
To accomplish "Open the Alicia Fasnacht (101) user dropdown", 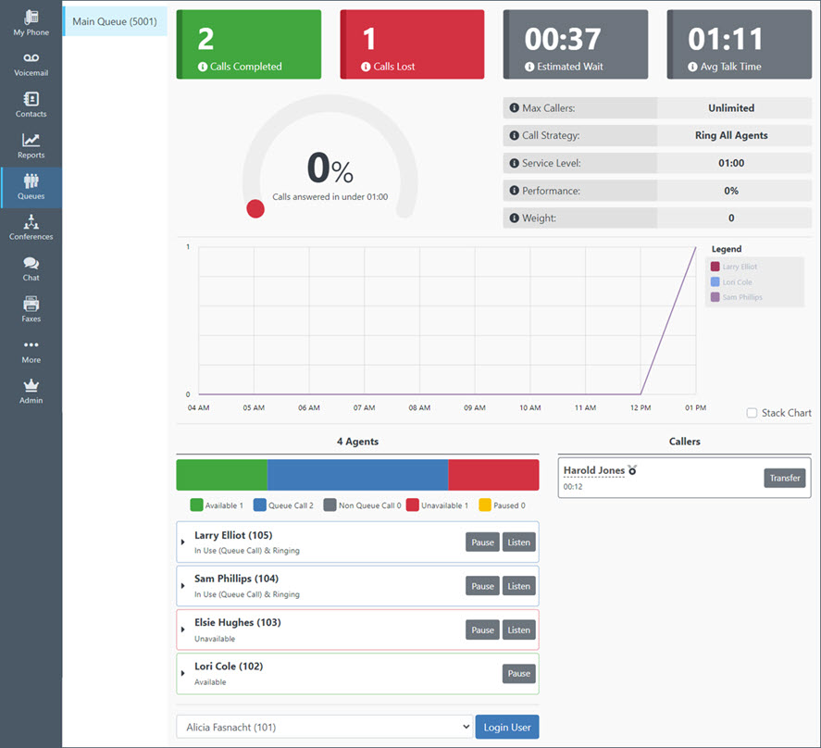I will 325,727.
